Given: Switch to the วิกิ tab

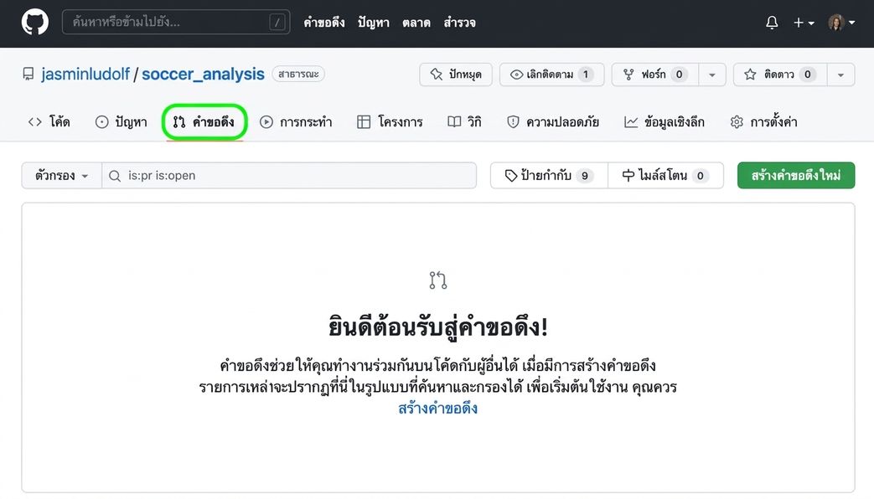Looking at the screenshot, I should click(464, 122).
